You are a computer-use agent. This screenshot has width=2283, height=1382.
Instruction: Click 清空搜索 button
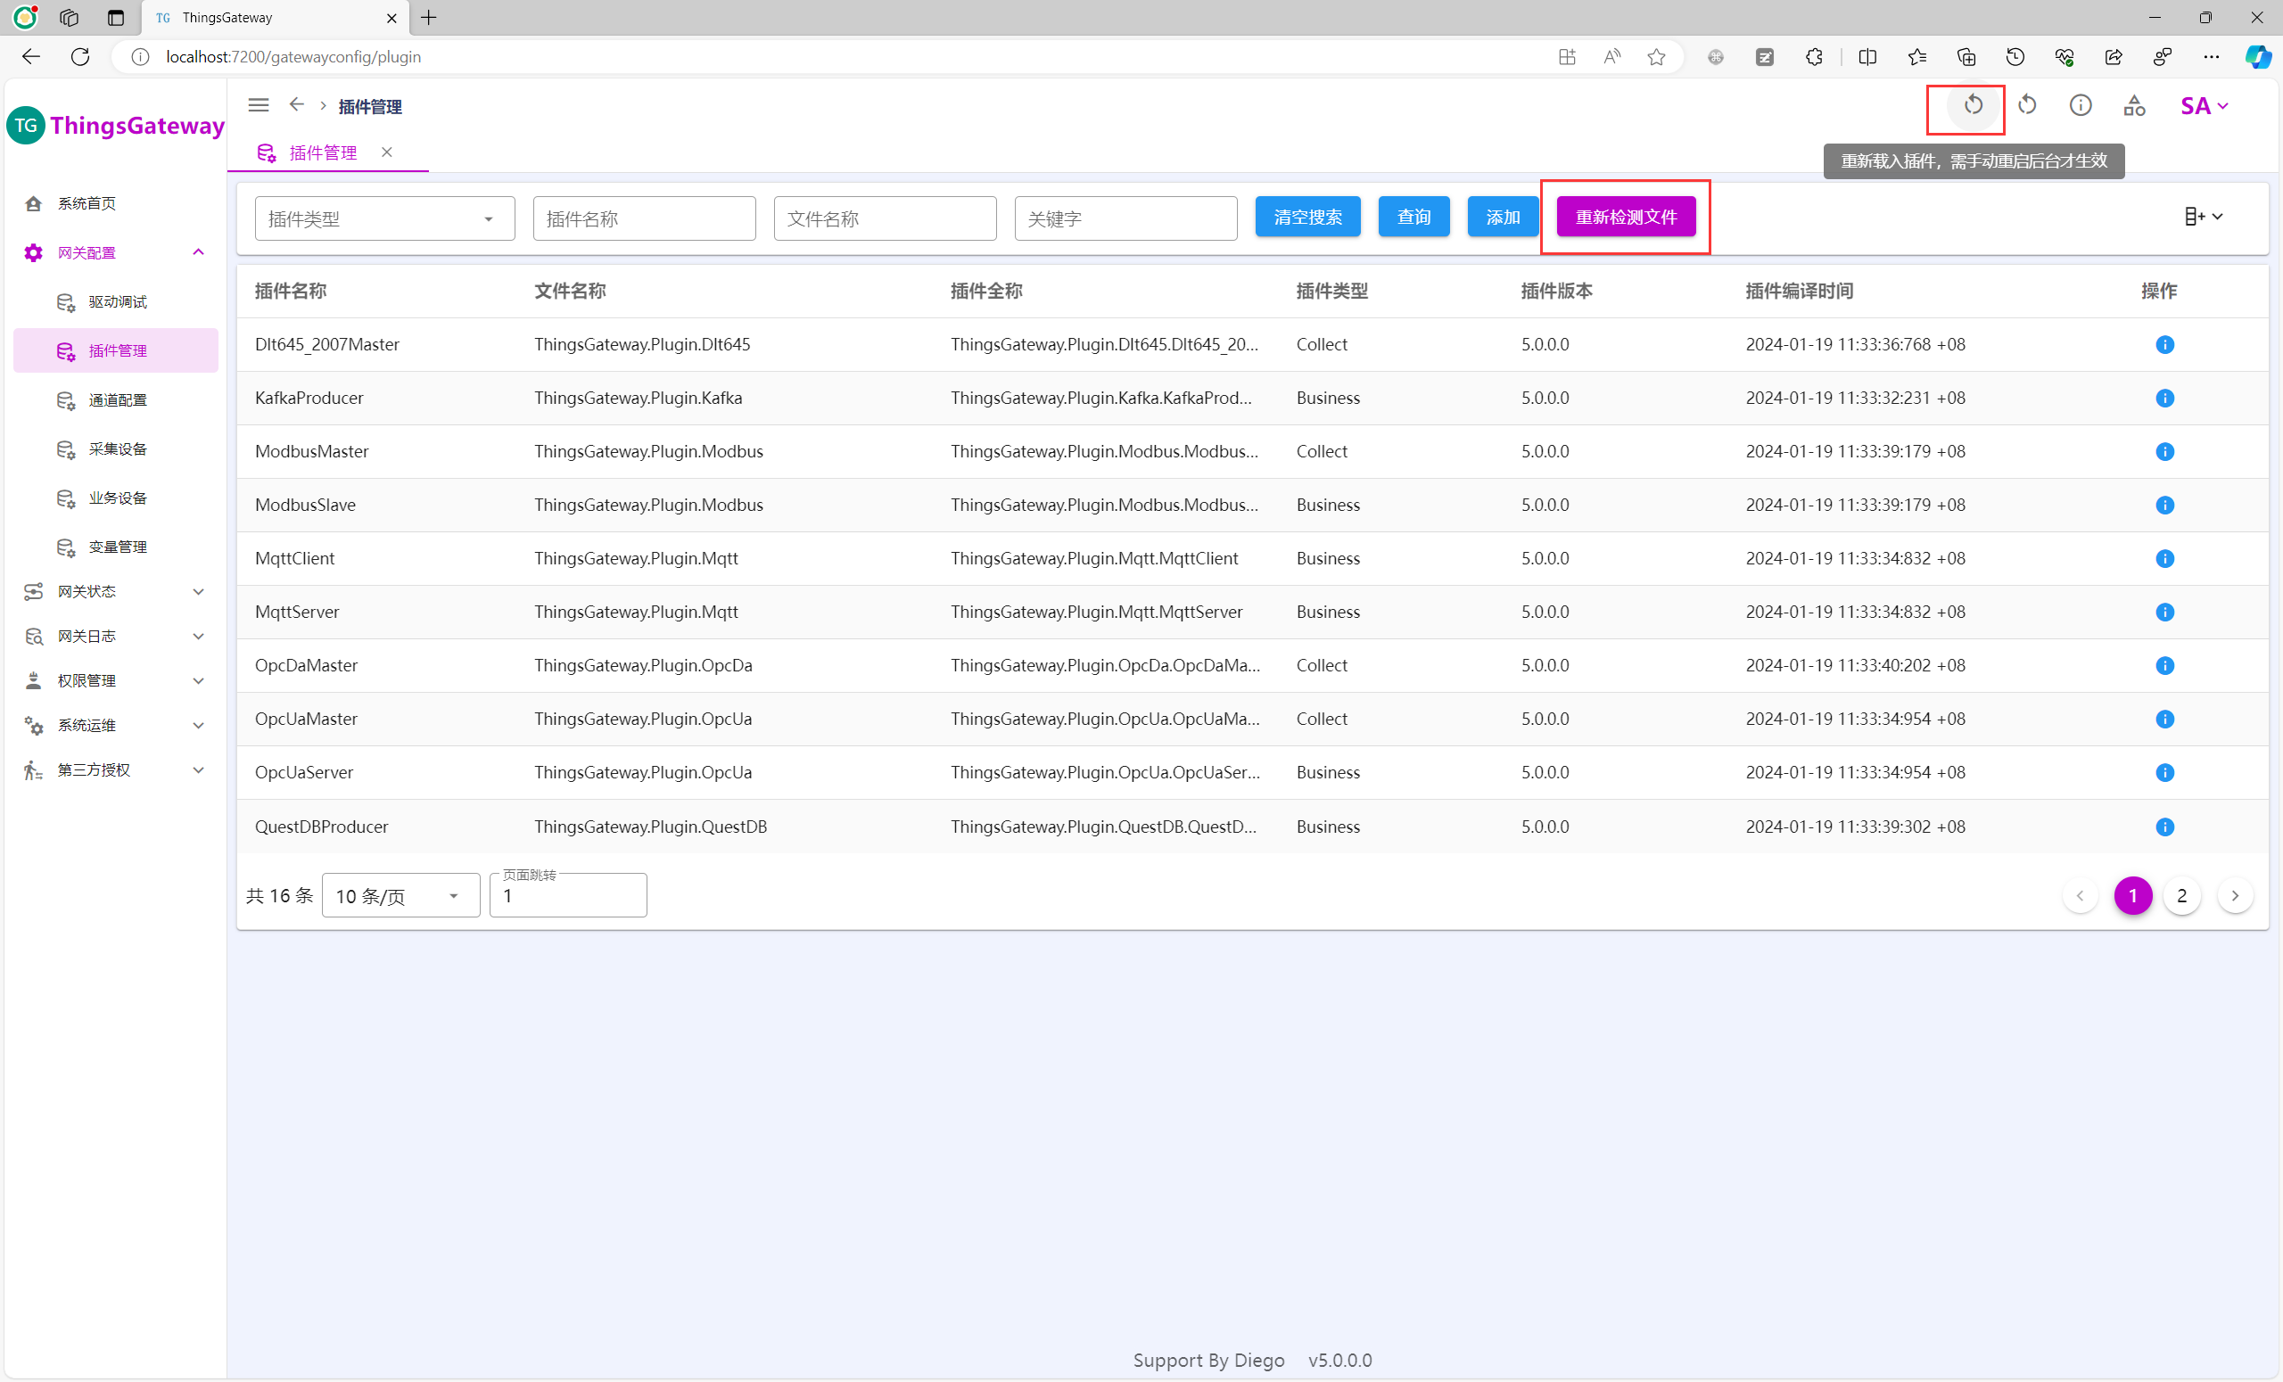(1306, 217)
